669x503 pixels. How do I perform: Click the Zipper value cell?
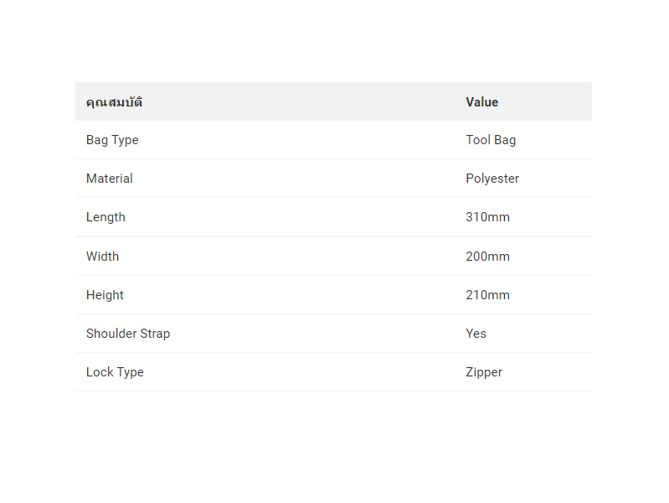pyautogui.click(x=484, y=372)
